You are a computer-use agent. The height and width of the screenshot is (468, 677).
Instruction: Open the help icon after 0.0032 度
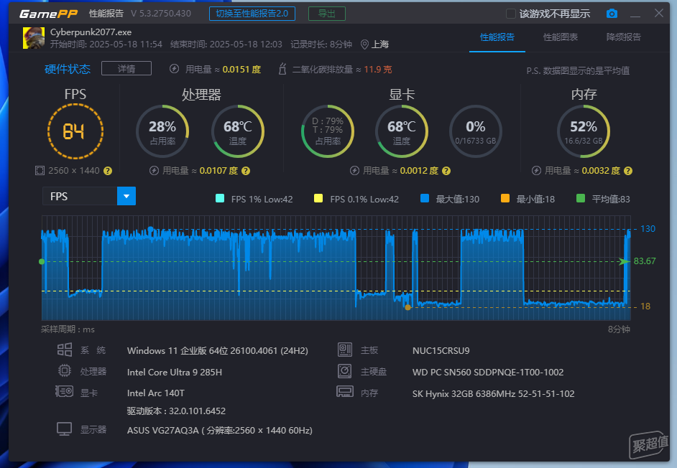(628, 171)
